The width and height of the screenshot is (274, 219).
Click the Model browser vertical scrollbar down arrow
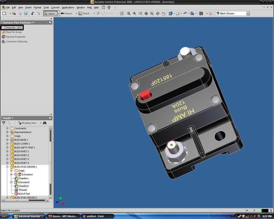(51, 197)
